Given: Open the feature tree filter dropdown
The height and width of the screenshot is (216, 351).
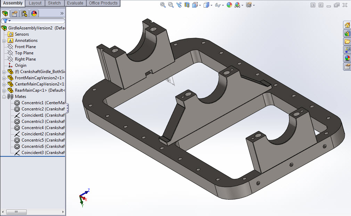Looking at the screenshot, I should click(x=7, y=21).
